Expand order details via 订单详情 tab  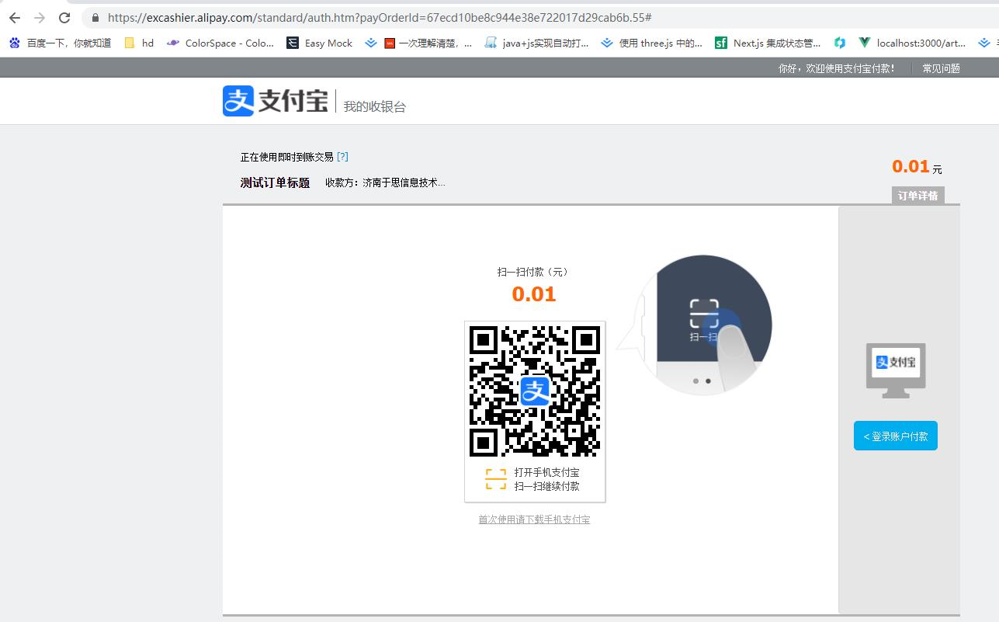tap(917, 196)
